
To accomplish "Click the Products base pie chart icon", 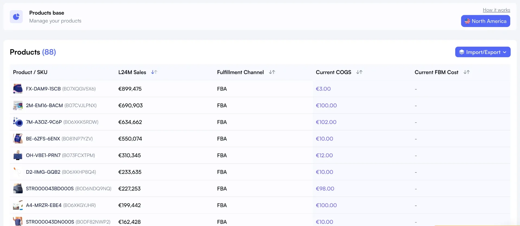I will click(x=16, y=17).
